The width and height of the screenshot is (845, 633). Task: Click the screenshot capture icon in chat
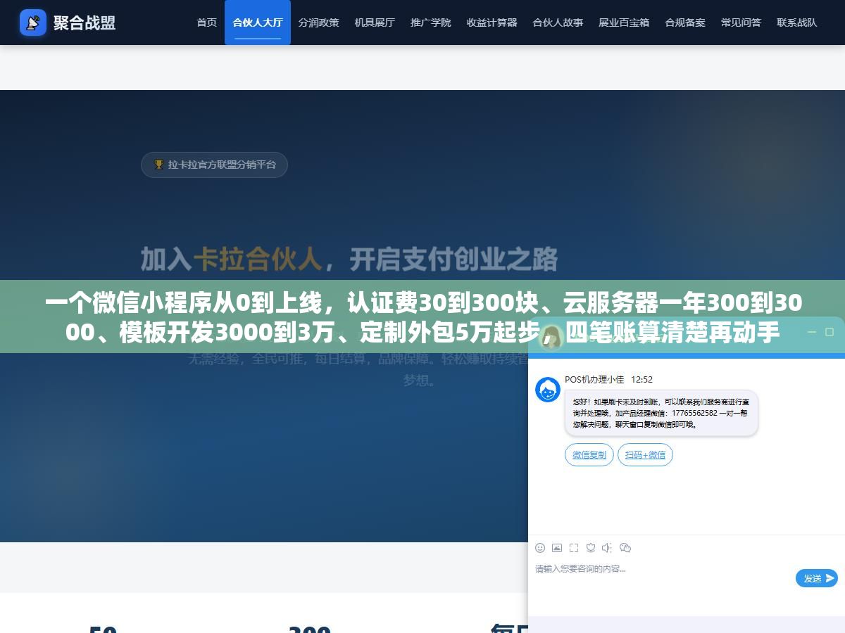pyautogui.click(x=574, y=548)
